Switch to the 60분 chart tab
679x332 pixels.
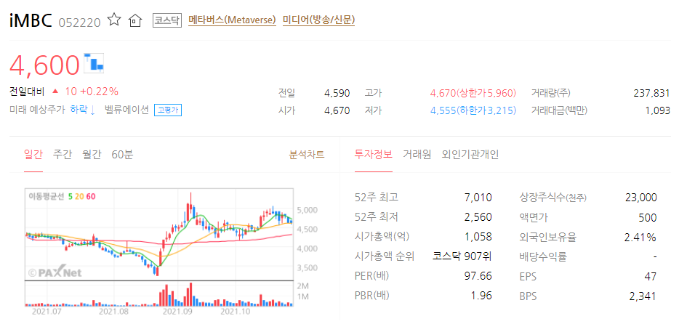point(122,155)
